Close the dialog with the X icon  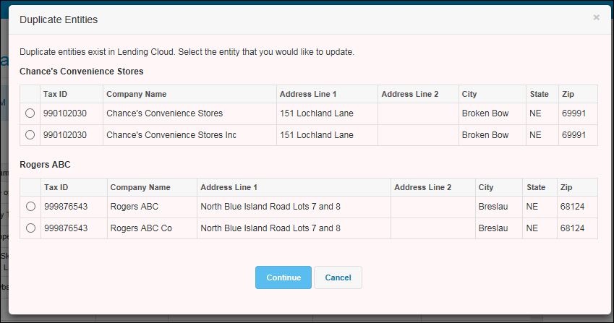point(596,17)
